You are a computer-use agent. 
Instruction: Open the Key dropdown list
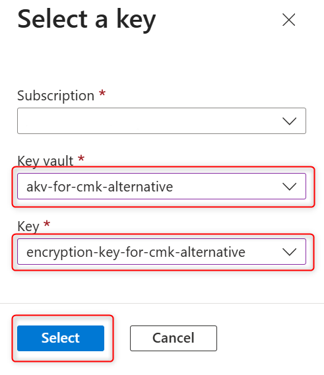[x=162, y=252]
